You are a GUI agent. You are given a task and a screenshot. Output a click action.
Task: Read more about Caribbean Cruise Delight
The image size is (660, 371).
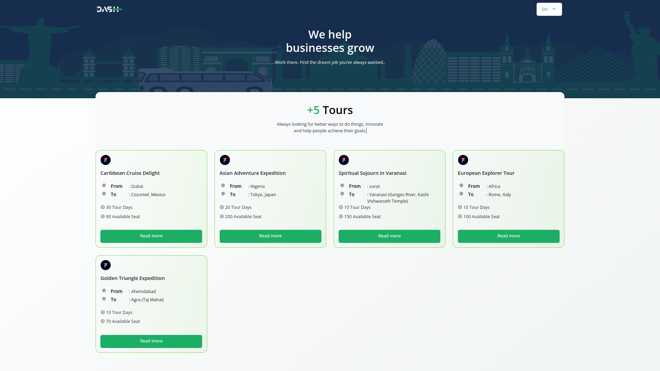click(x=151, y=236)
